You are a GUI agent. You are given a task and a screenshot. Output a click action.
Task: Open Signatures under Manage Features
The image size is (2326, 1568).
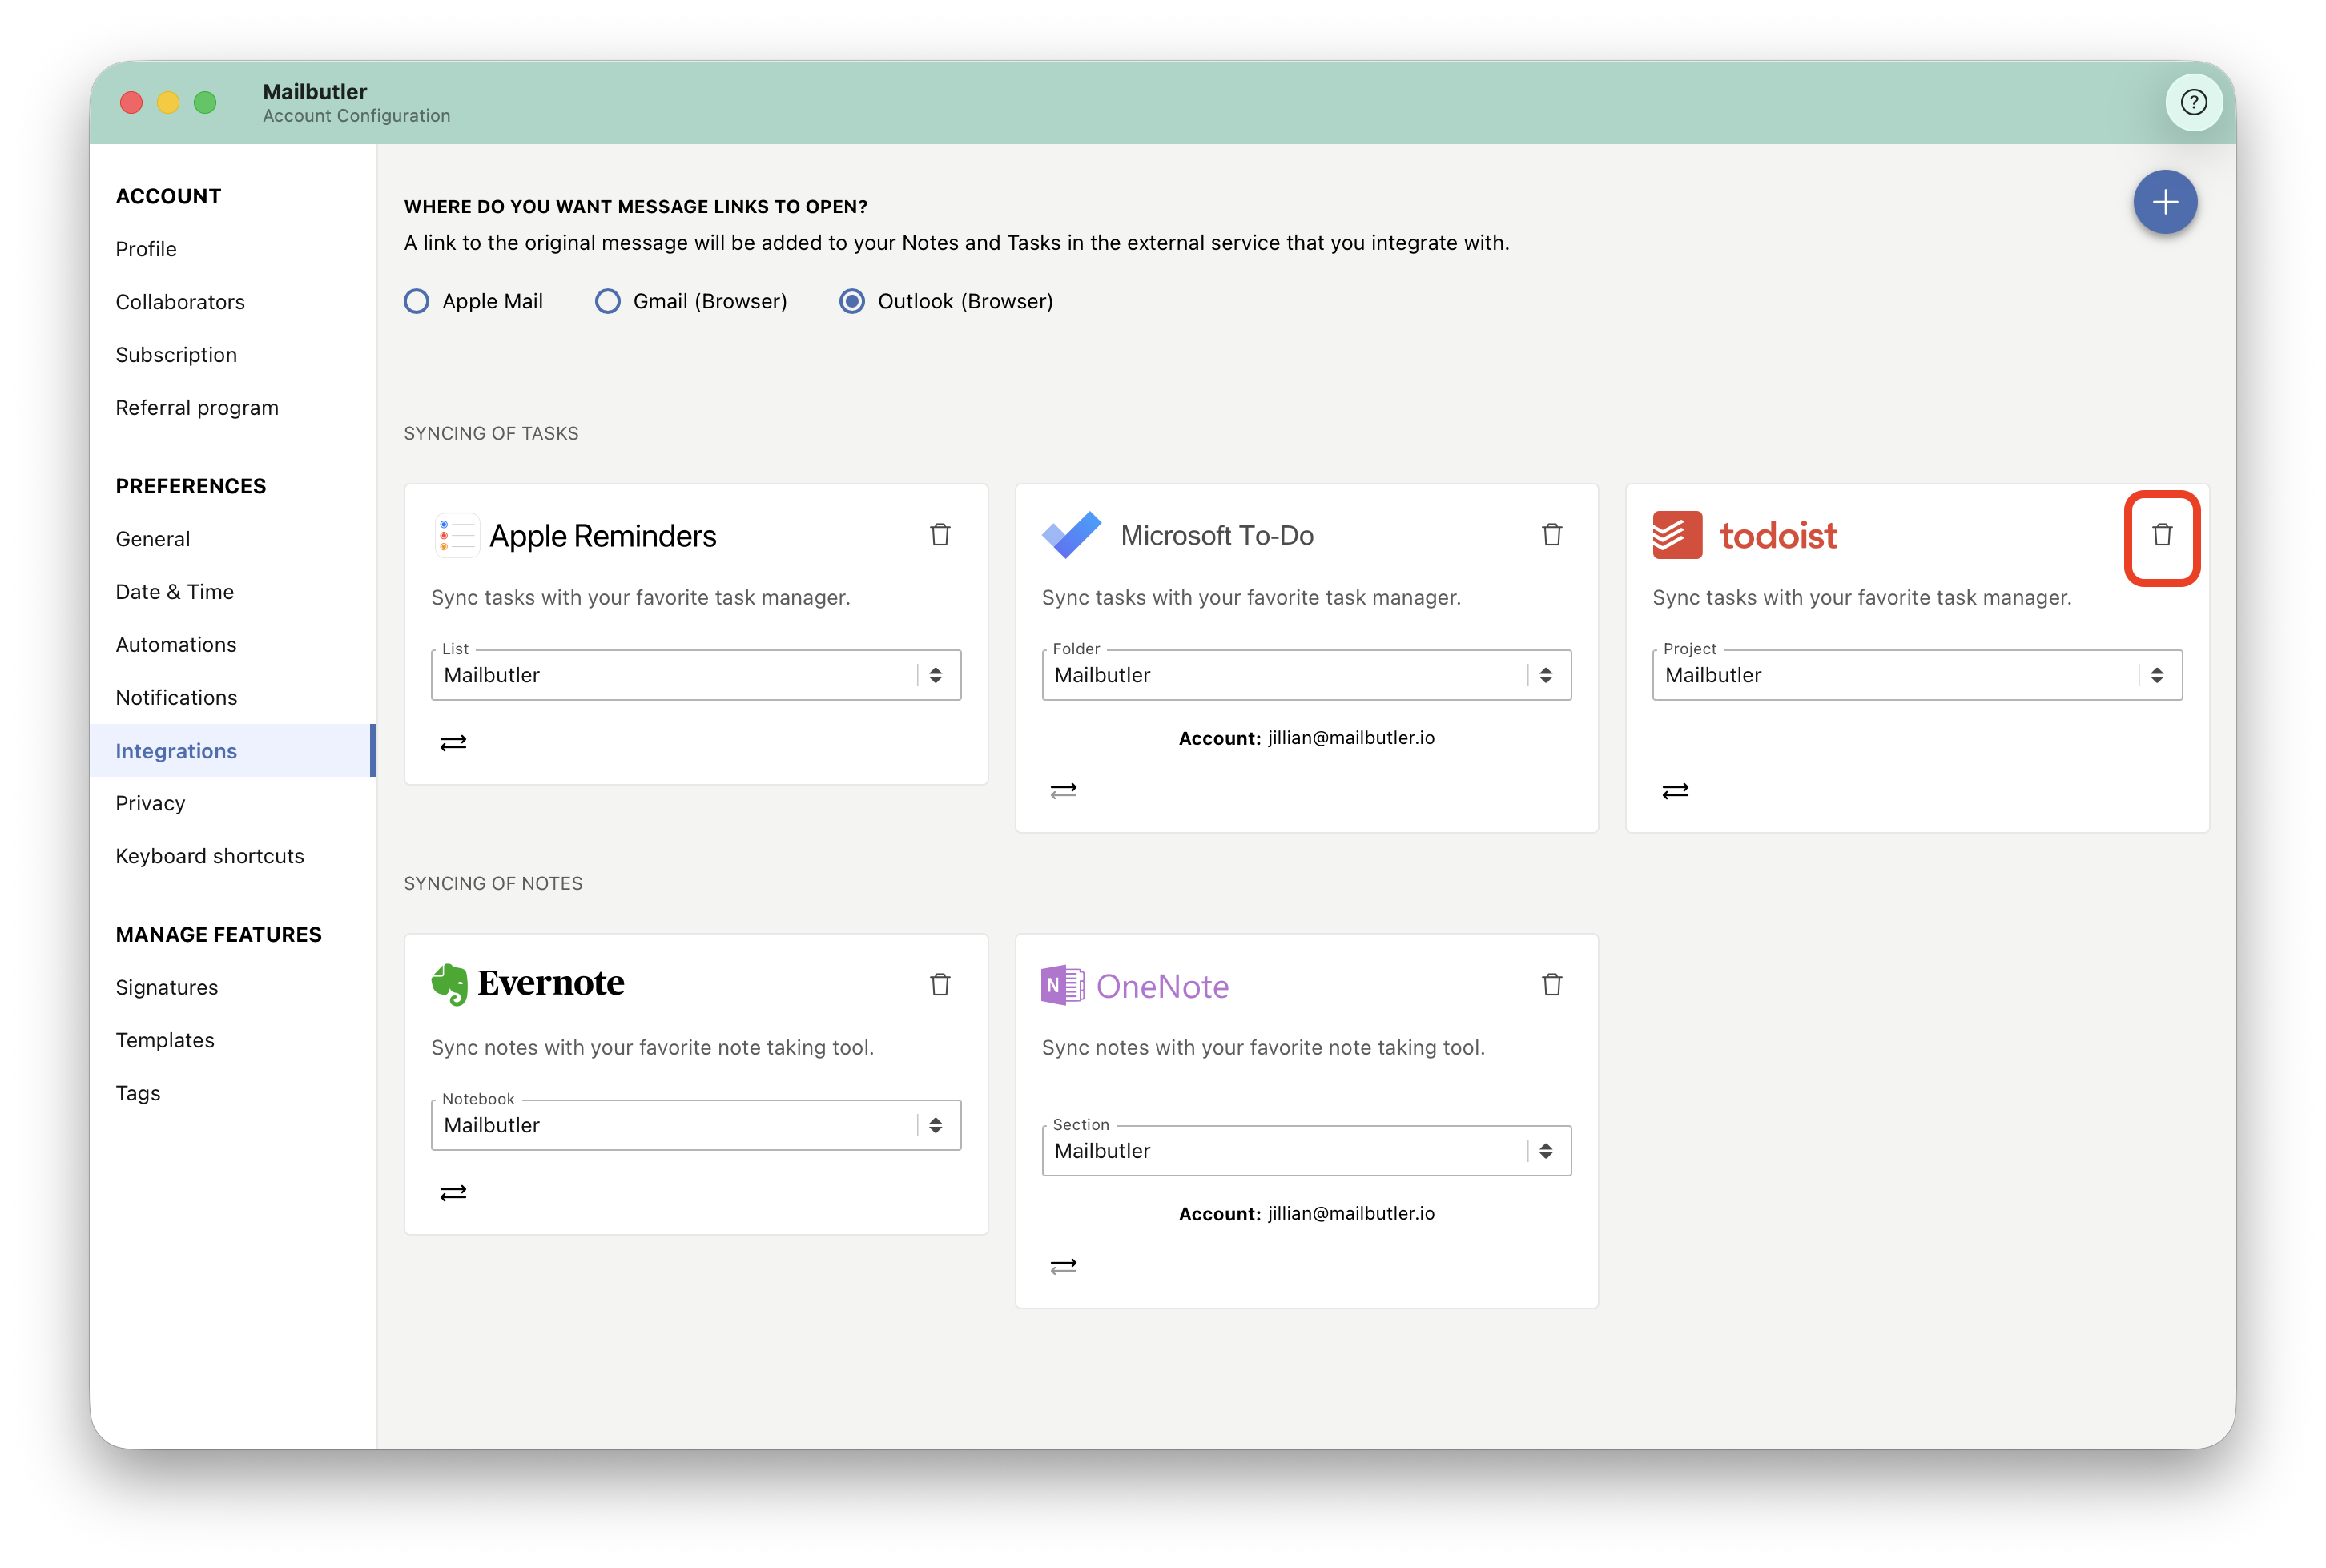click(166, 988)
